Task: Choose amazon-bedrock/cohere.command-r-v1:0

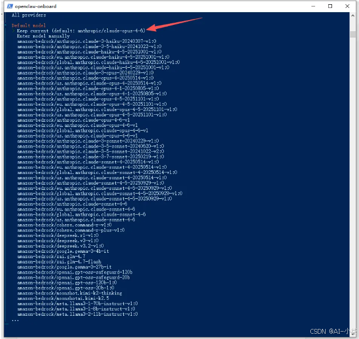Action: 65,225
